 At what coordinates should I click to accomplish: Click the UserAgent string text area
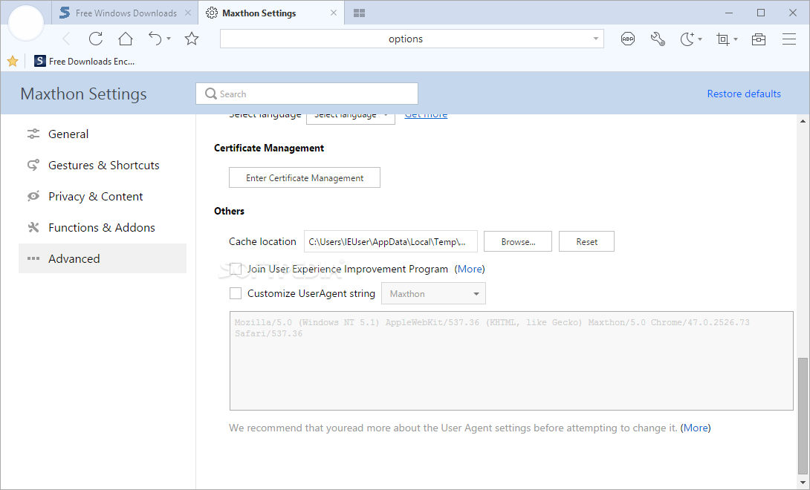511,360
